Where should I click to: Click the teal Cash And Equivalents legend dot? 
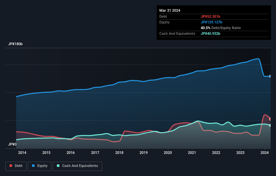pos(58,166)
